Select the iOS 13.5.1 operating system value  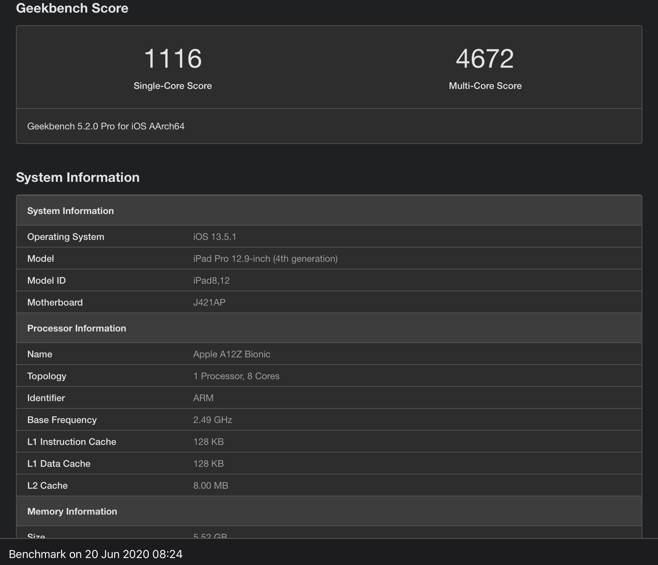[215, 237]
